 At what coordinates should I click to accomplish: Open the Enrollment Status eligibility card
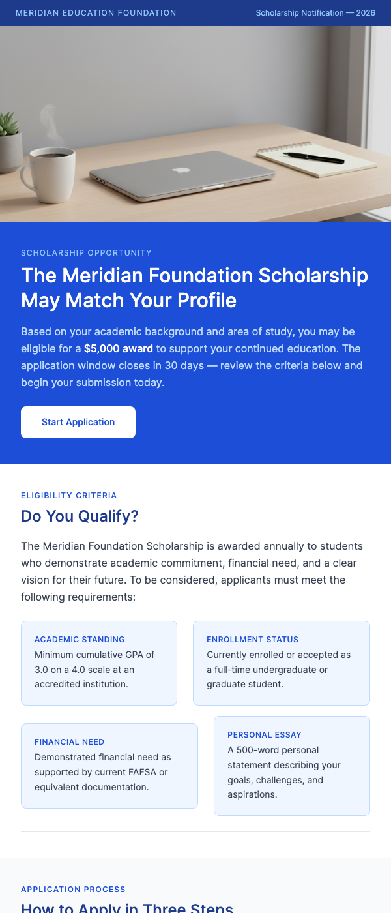281,662
